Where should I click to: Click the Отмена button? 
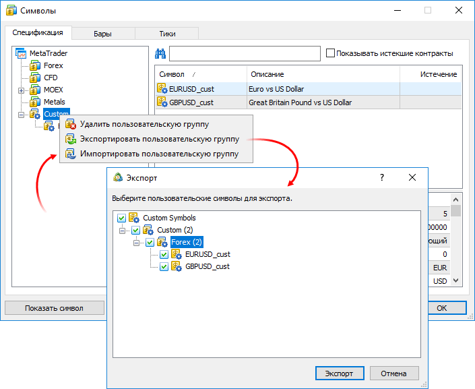tap(393, 373)
